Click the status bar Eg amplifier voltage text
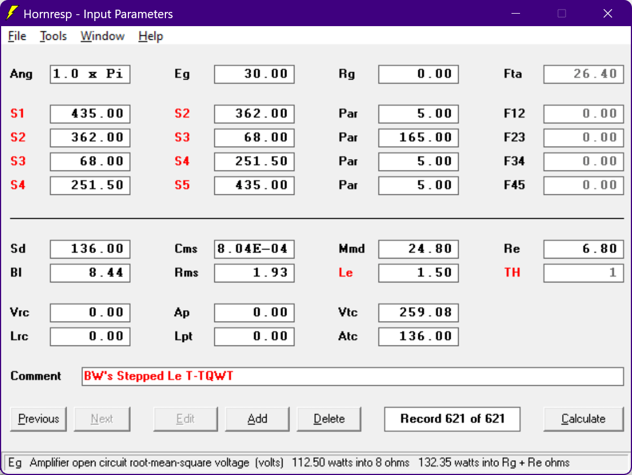The image size is (632, 475). 289,463
